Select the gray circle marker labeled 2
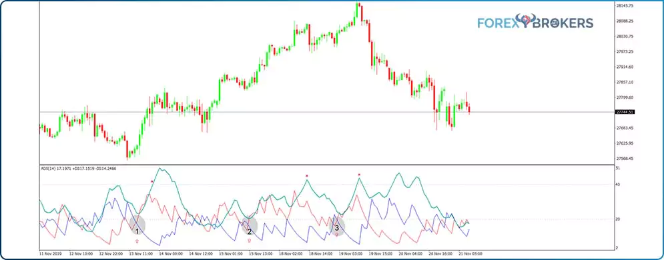This screenshot has width=664, height=260. tap(250, 227)
